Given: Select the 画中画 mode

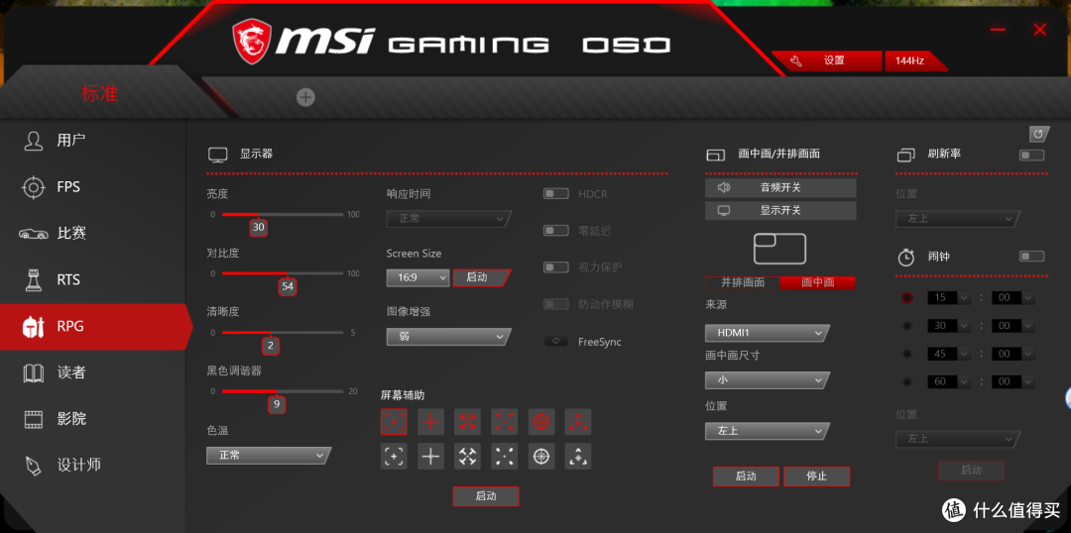Looking at the screenshot, I should tap(817, 282).
